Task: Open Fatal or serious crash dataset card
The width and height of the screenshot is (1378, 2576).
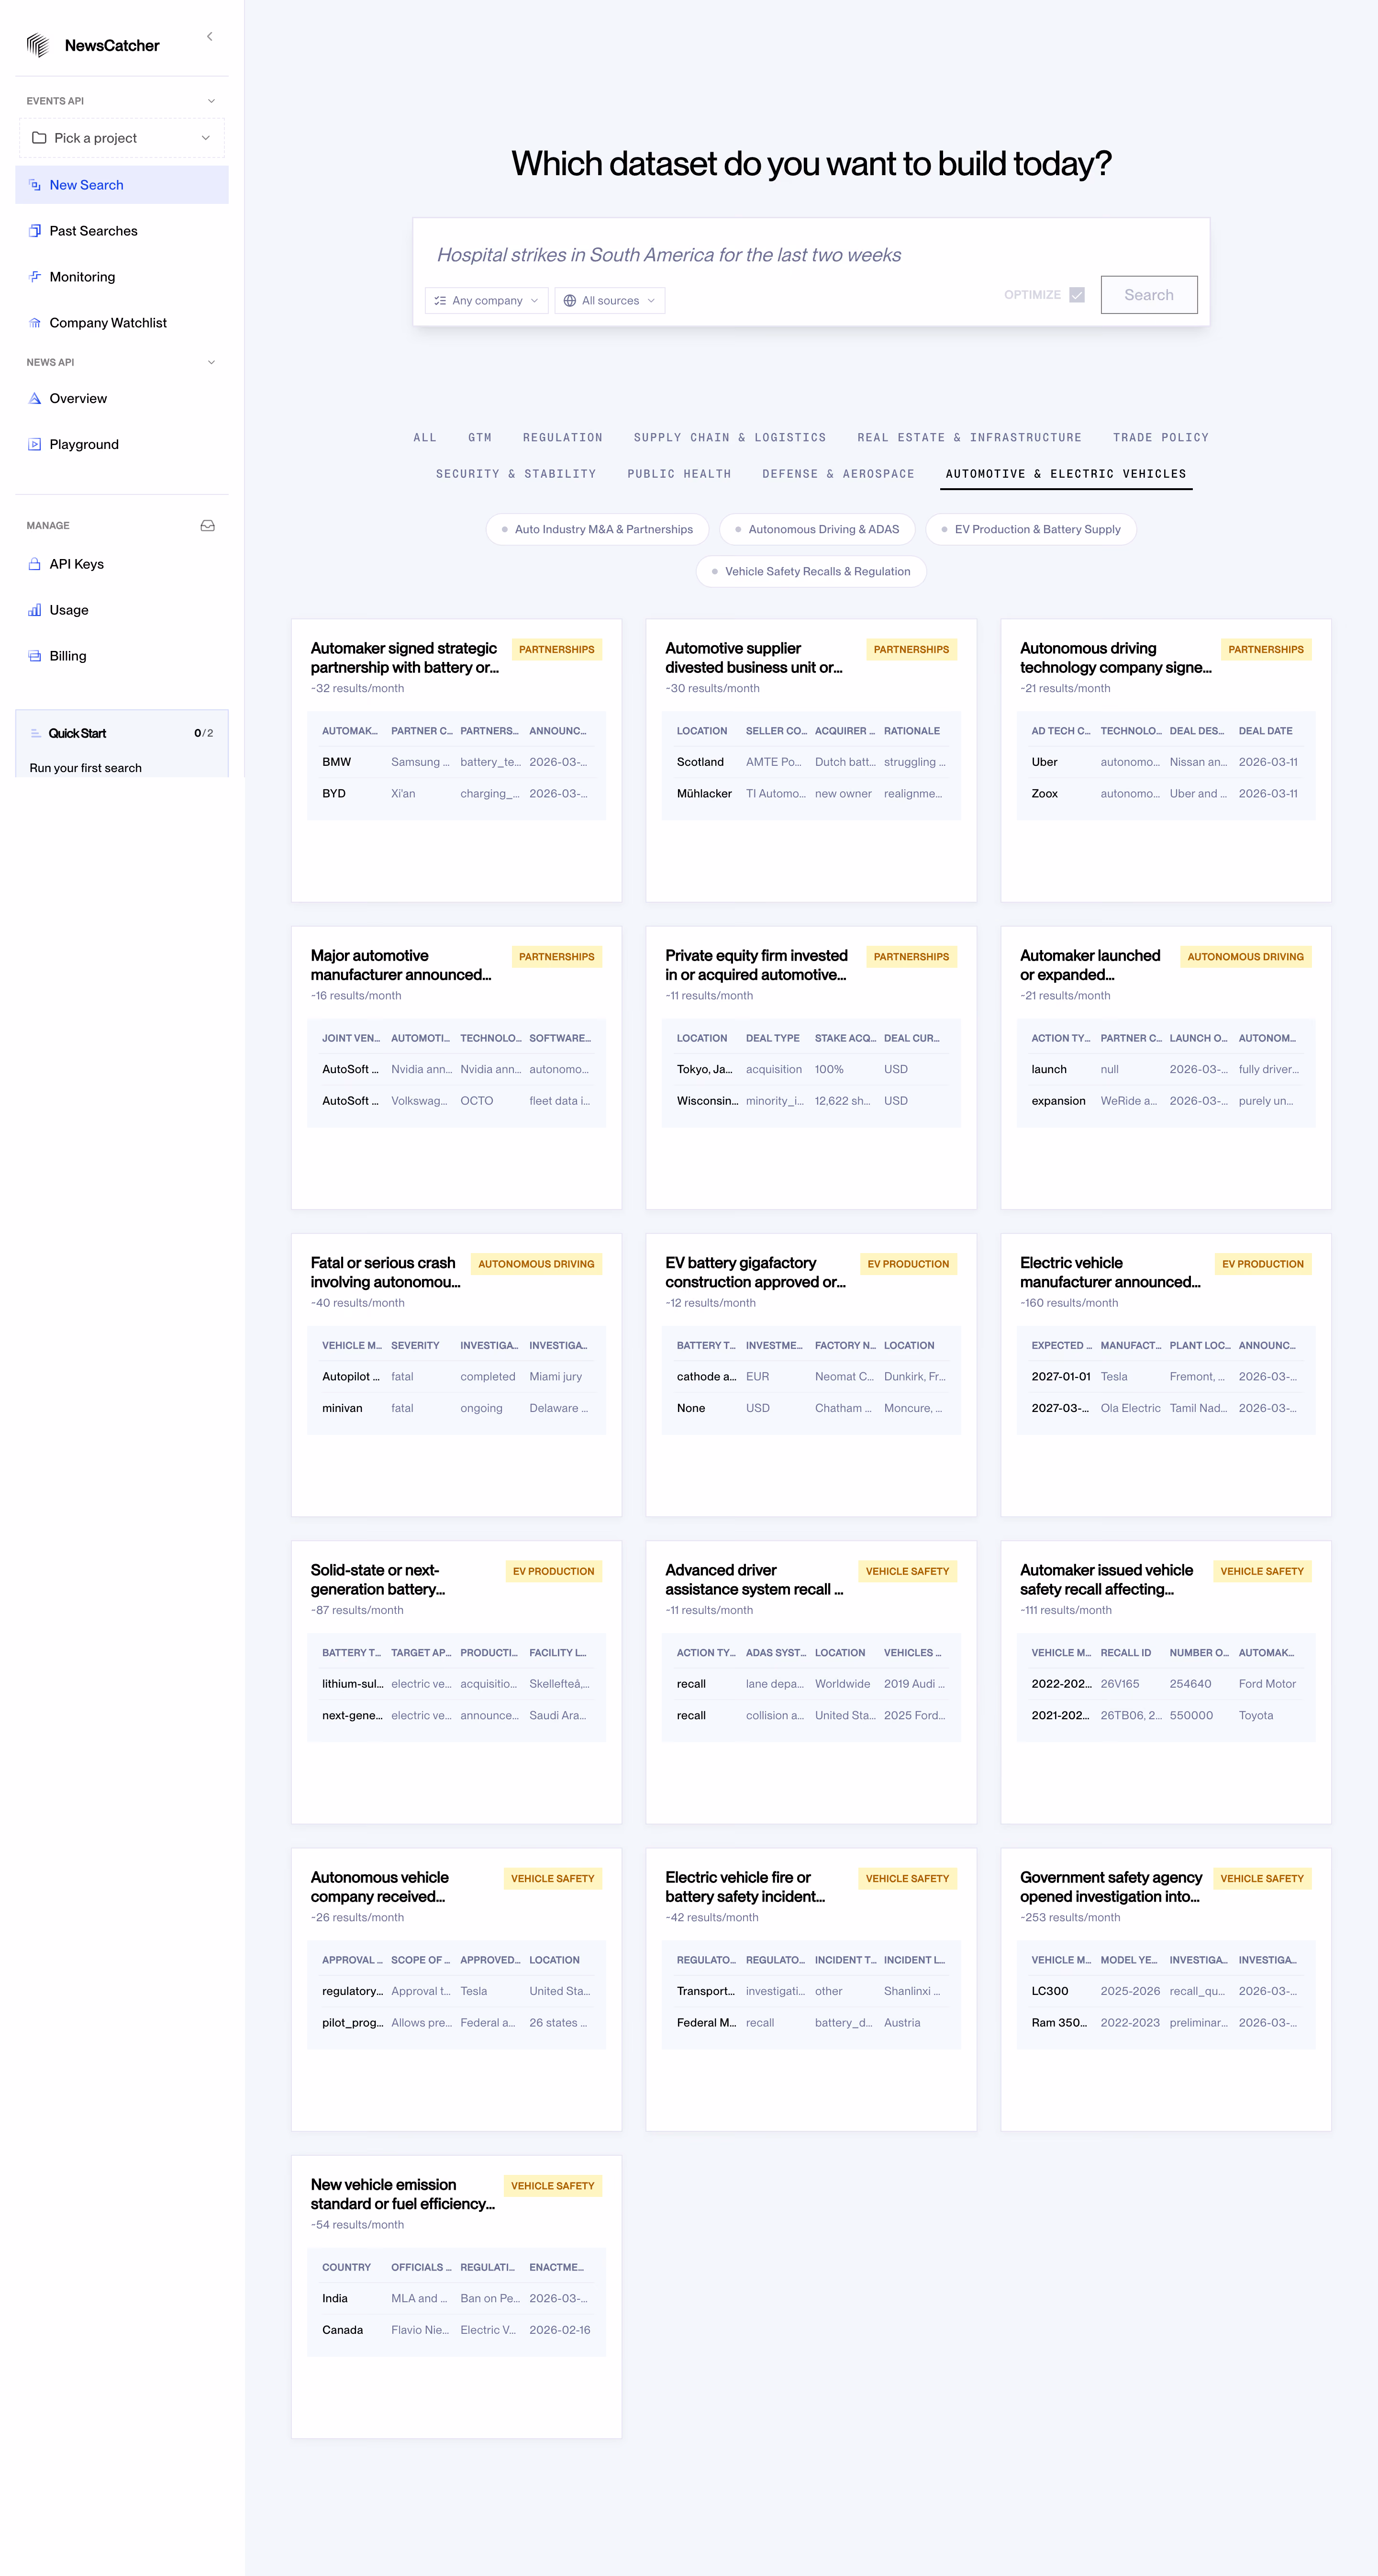Action: click(456, 1375)
